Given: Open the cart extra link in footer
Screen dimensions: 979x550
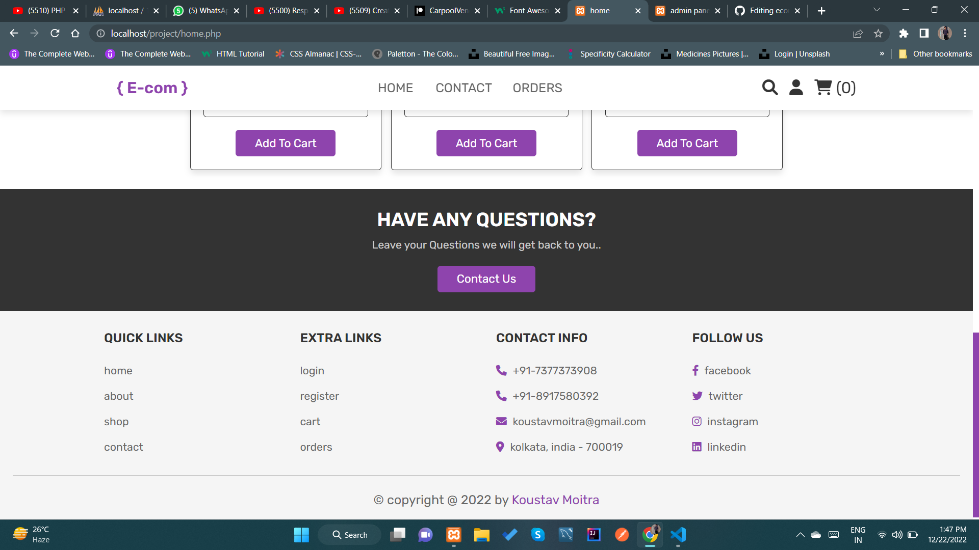Looking at the screenshot, I should click(310, 422).
